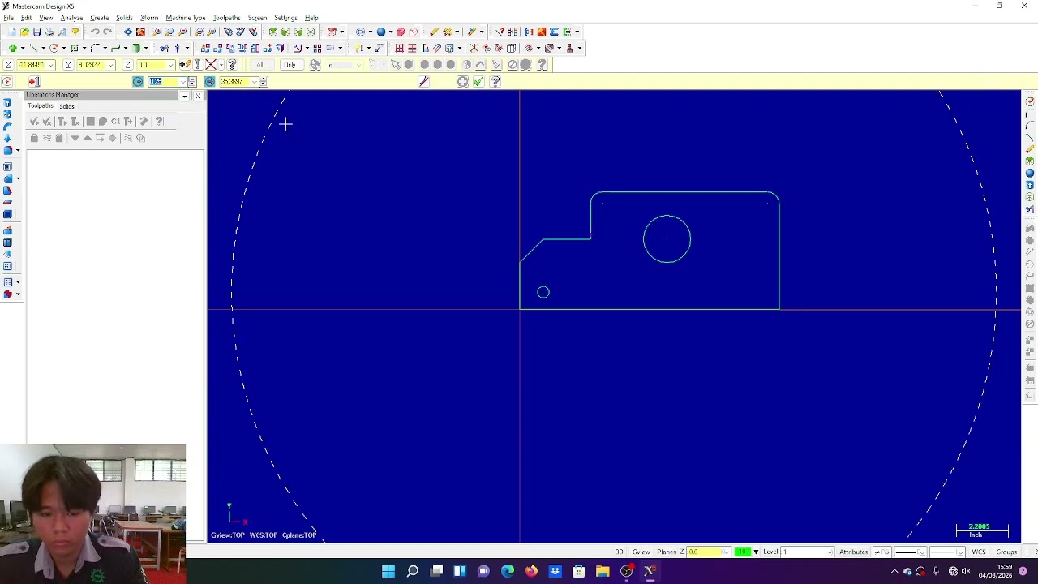Image resolution: width=1038 pixels, height=584 pixels.
Task: Click the Tangent toggle icon in ribbon
Action: pos(423,81)
